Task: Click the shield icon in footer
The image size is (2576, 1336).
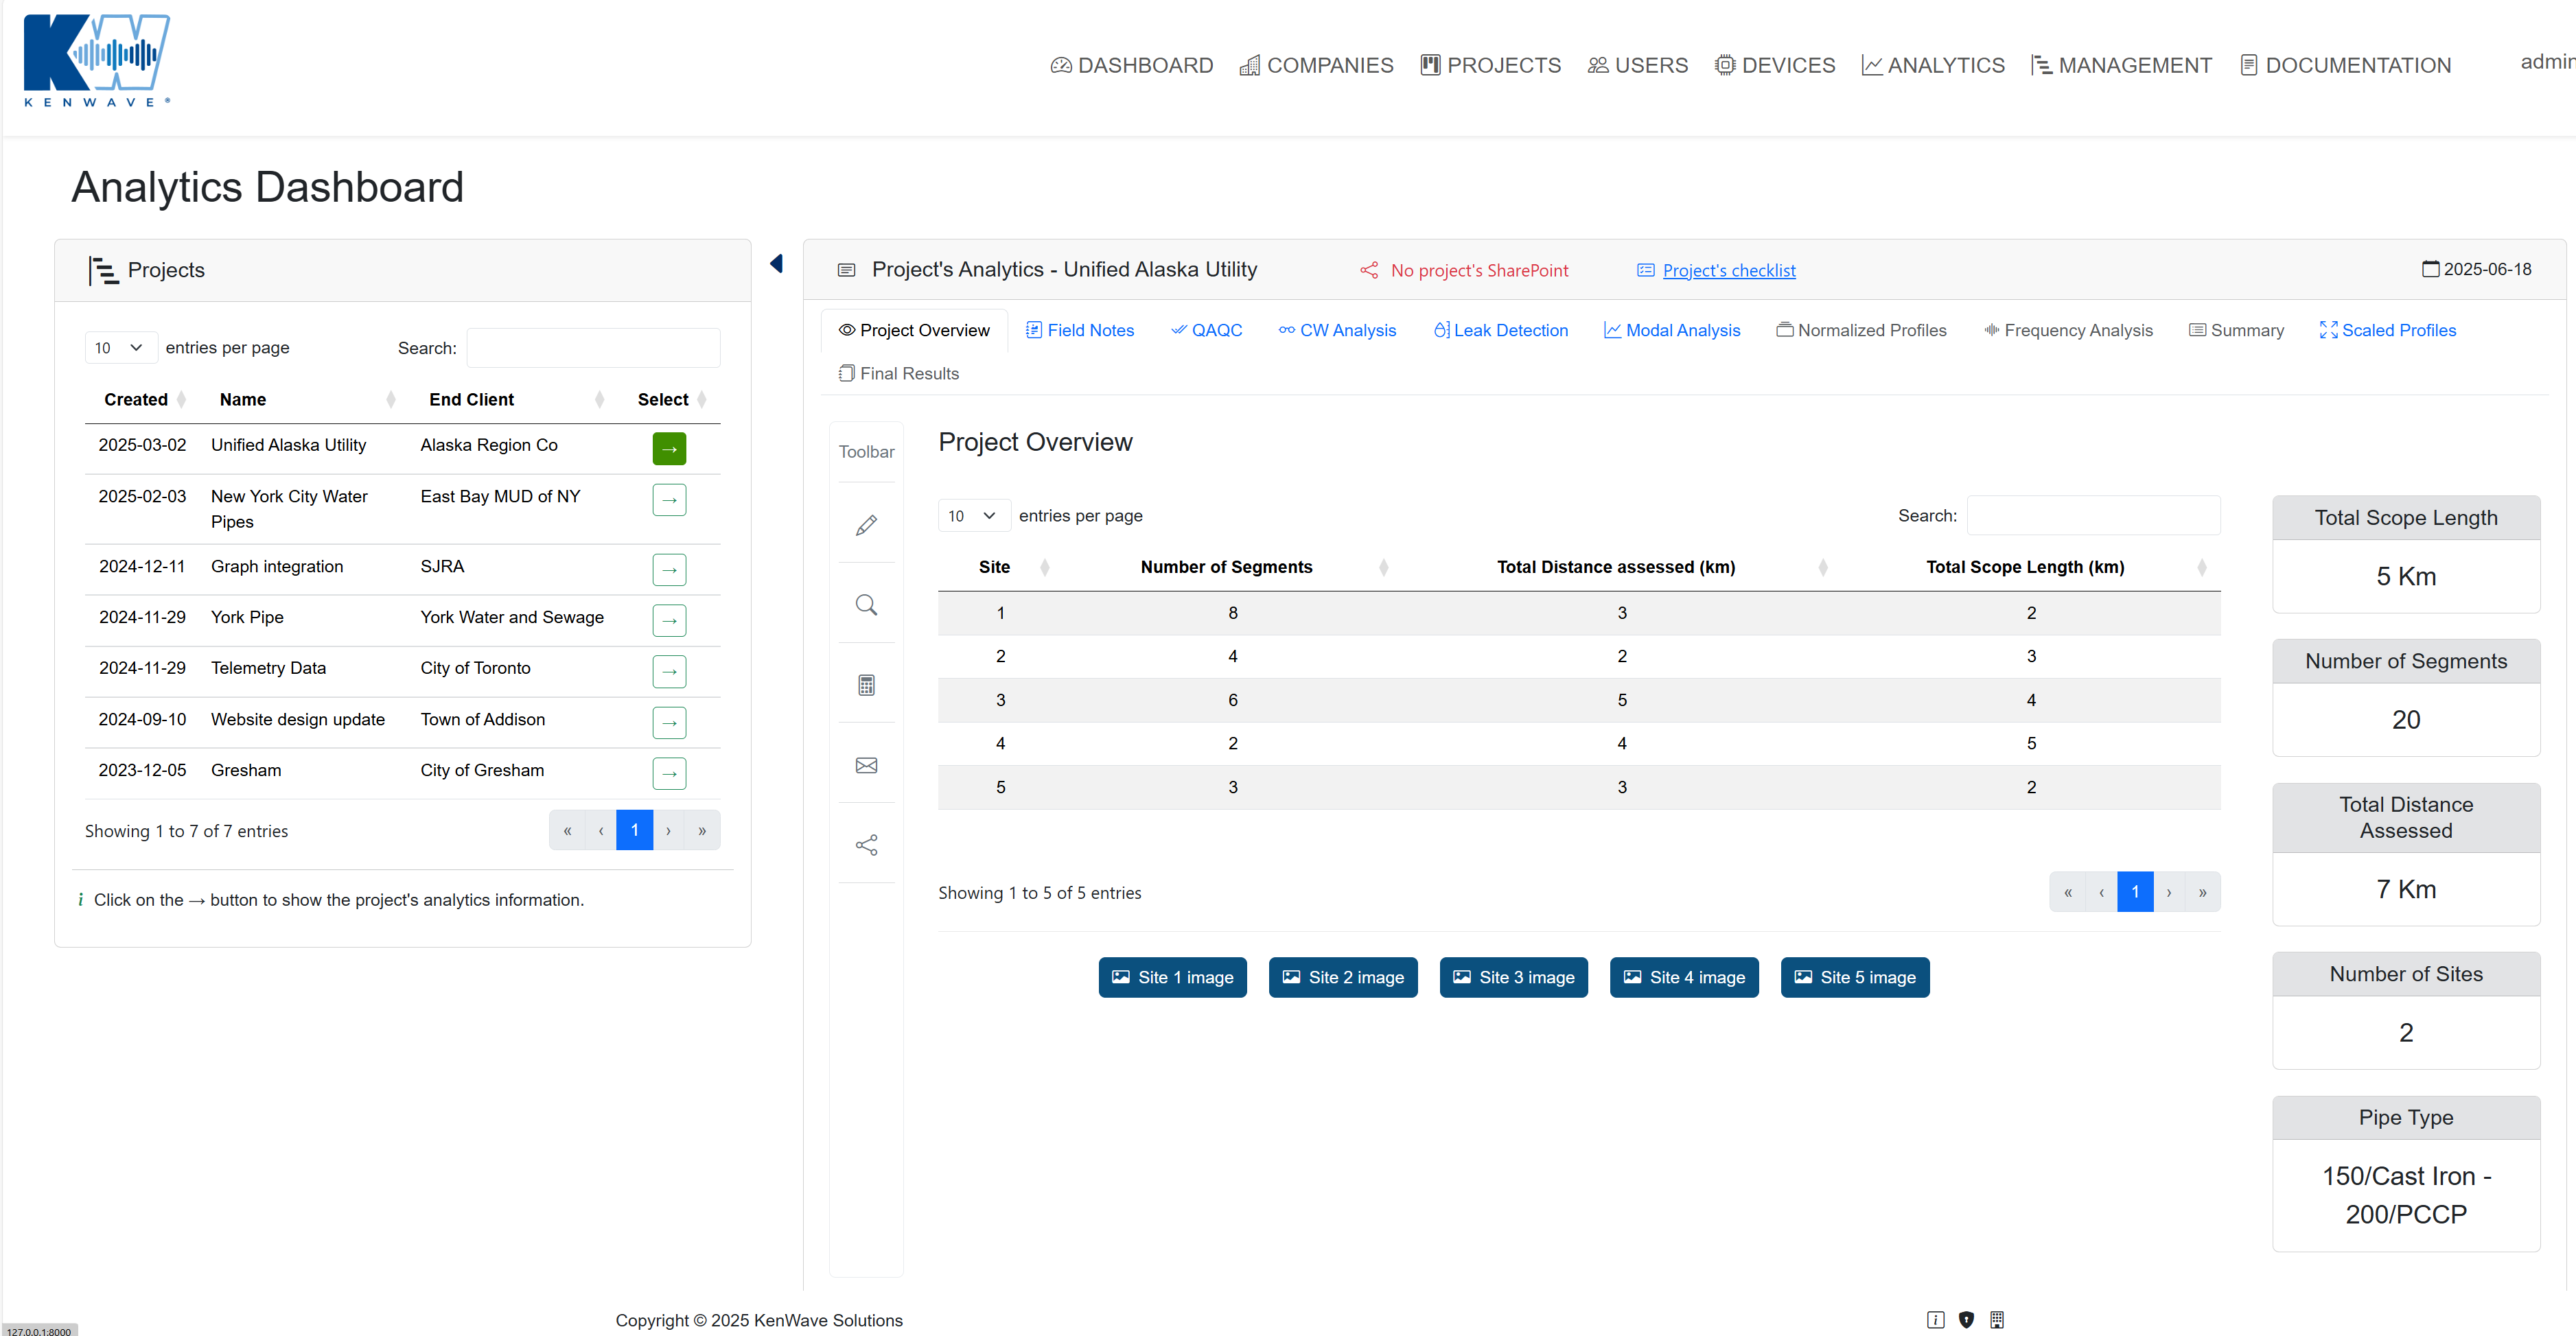Action: (x=1966, y=1319)
